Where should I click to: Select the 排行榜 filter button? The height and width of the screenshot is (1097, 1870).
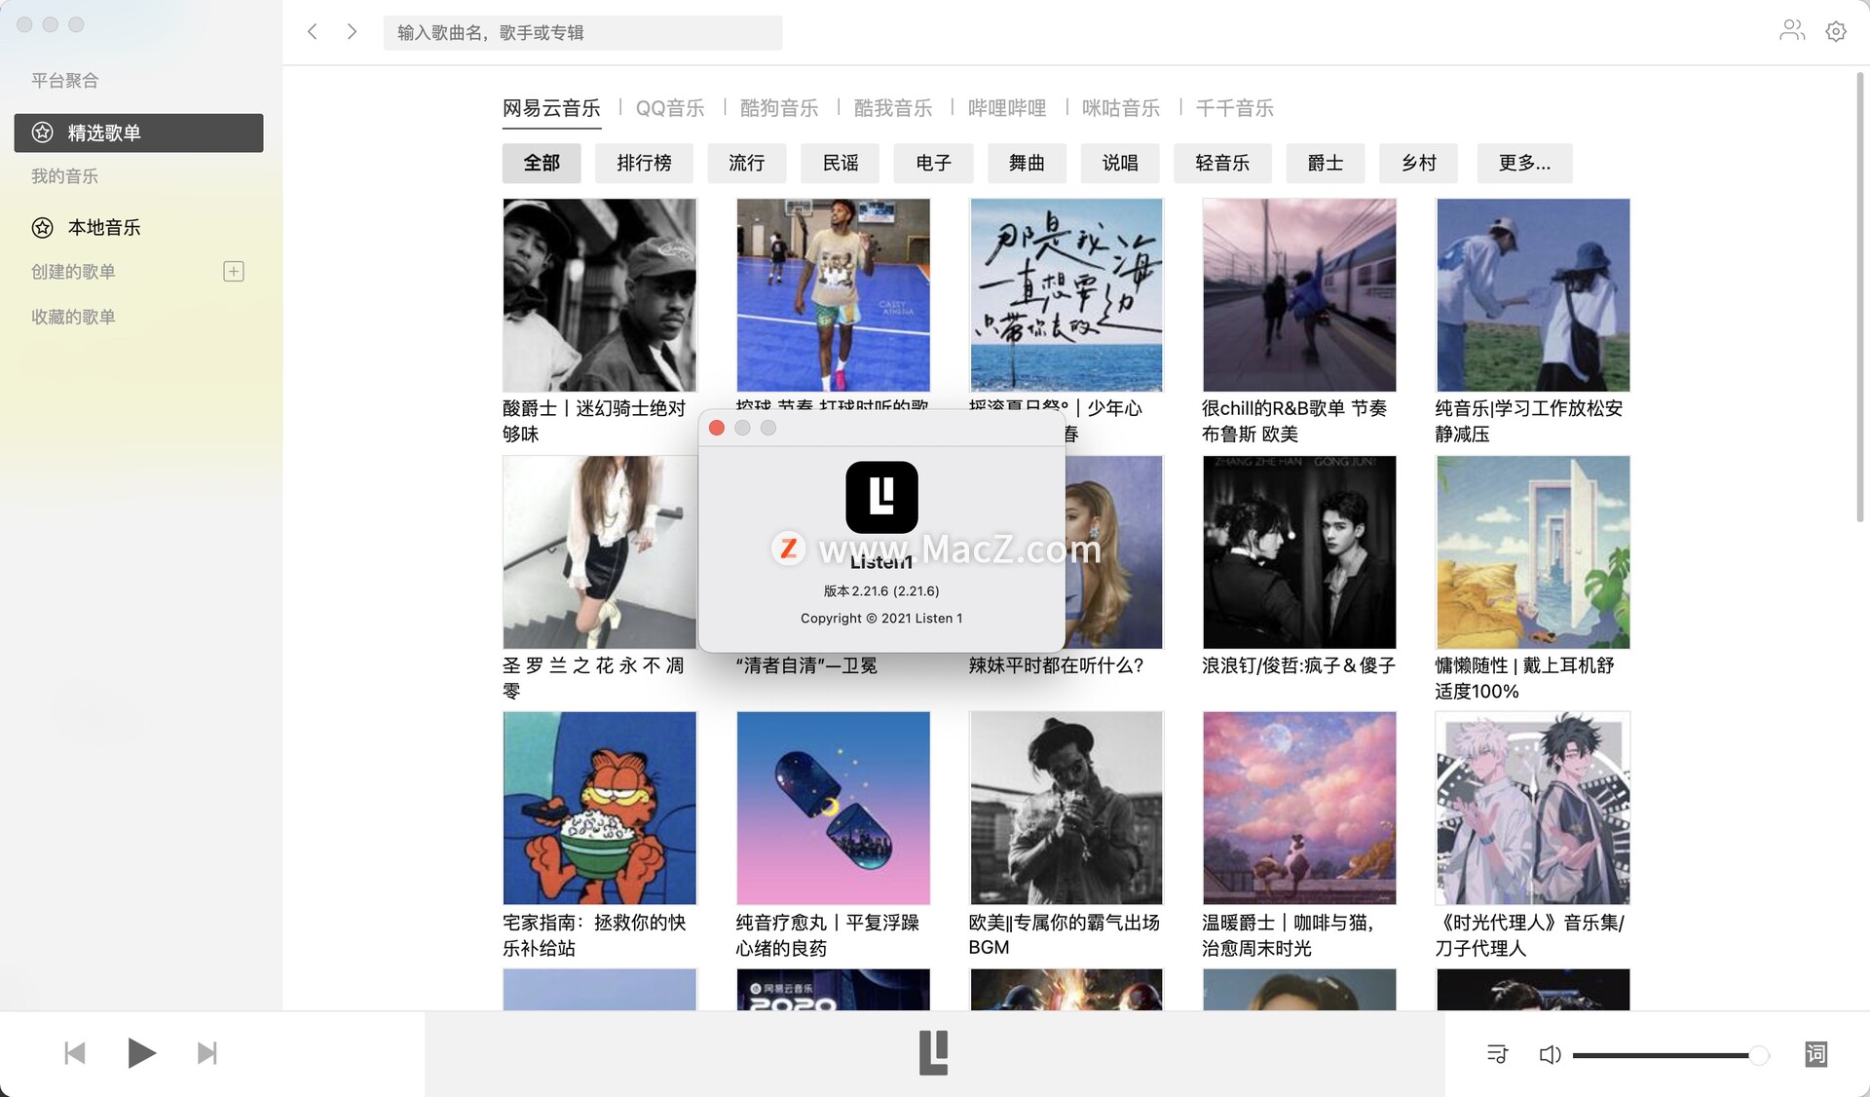pyautogui.click(x=644, y=164)
